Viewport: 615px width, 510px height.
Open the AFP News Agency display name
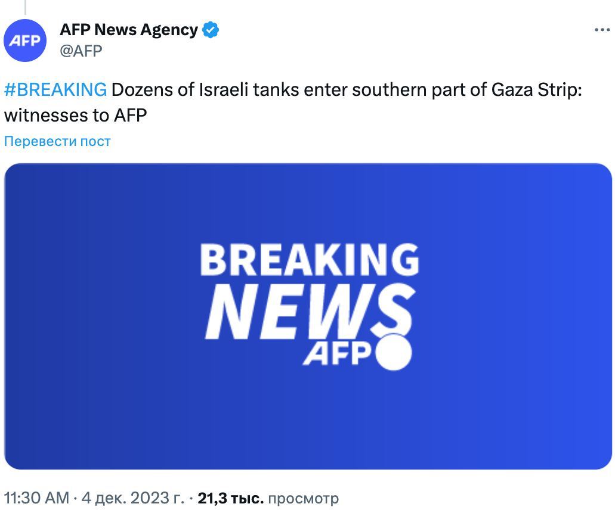(x=129, y=30)
